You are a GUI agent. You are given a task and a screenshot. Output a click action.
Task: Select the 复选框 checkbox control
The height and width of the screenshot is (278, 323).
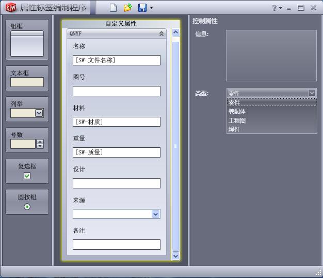coord(27,171)
